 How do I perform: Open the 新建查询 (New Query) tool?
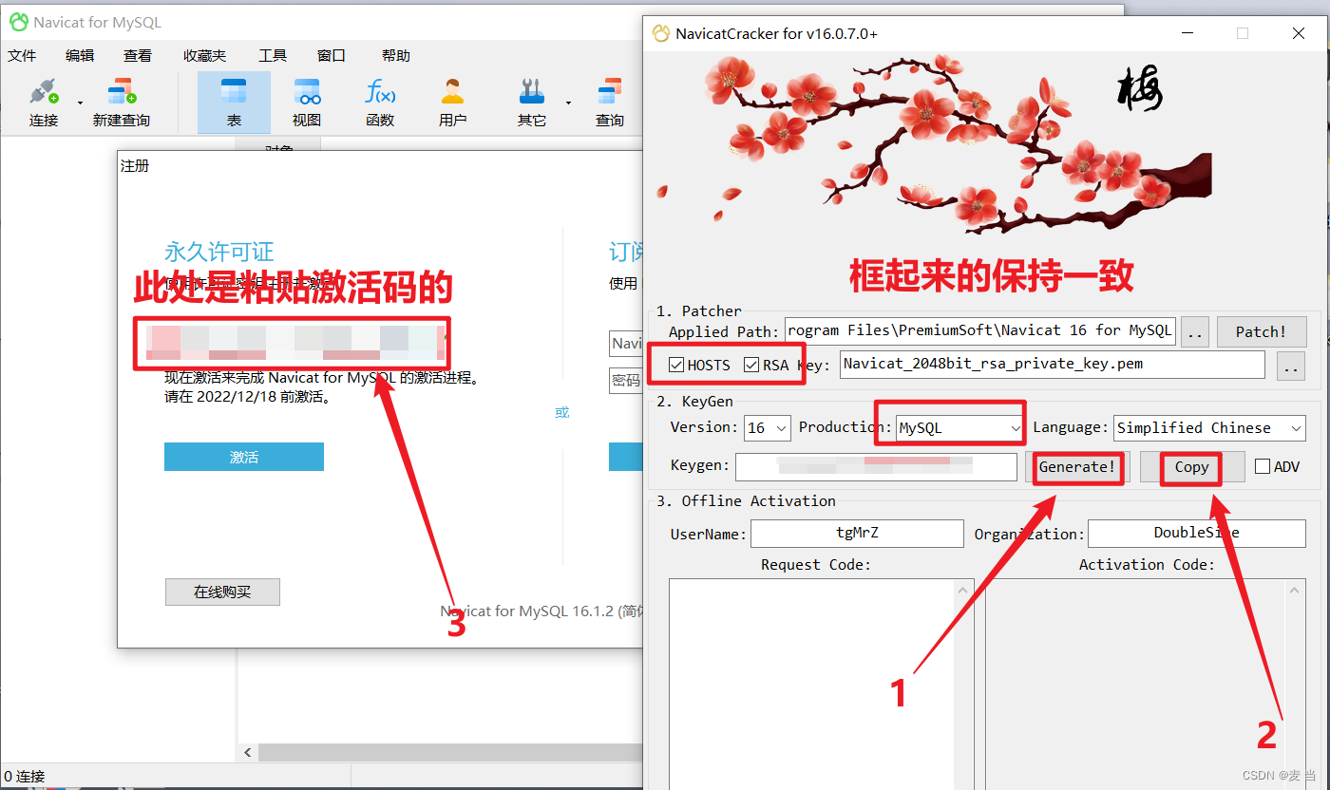pos(121,103)
